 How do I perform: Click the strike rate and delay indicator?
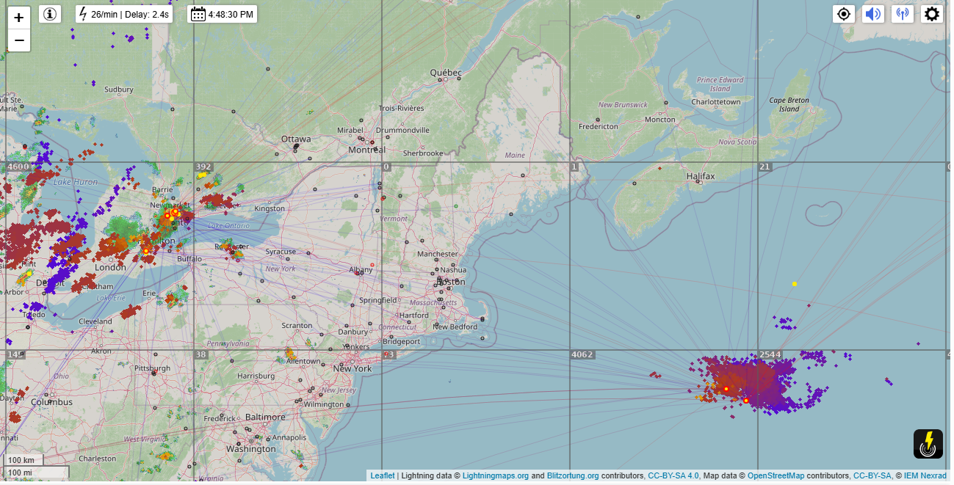[124, 14]
